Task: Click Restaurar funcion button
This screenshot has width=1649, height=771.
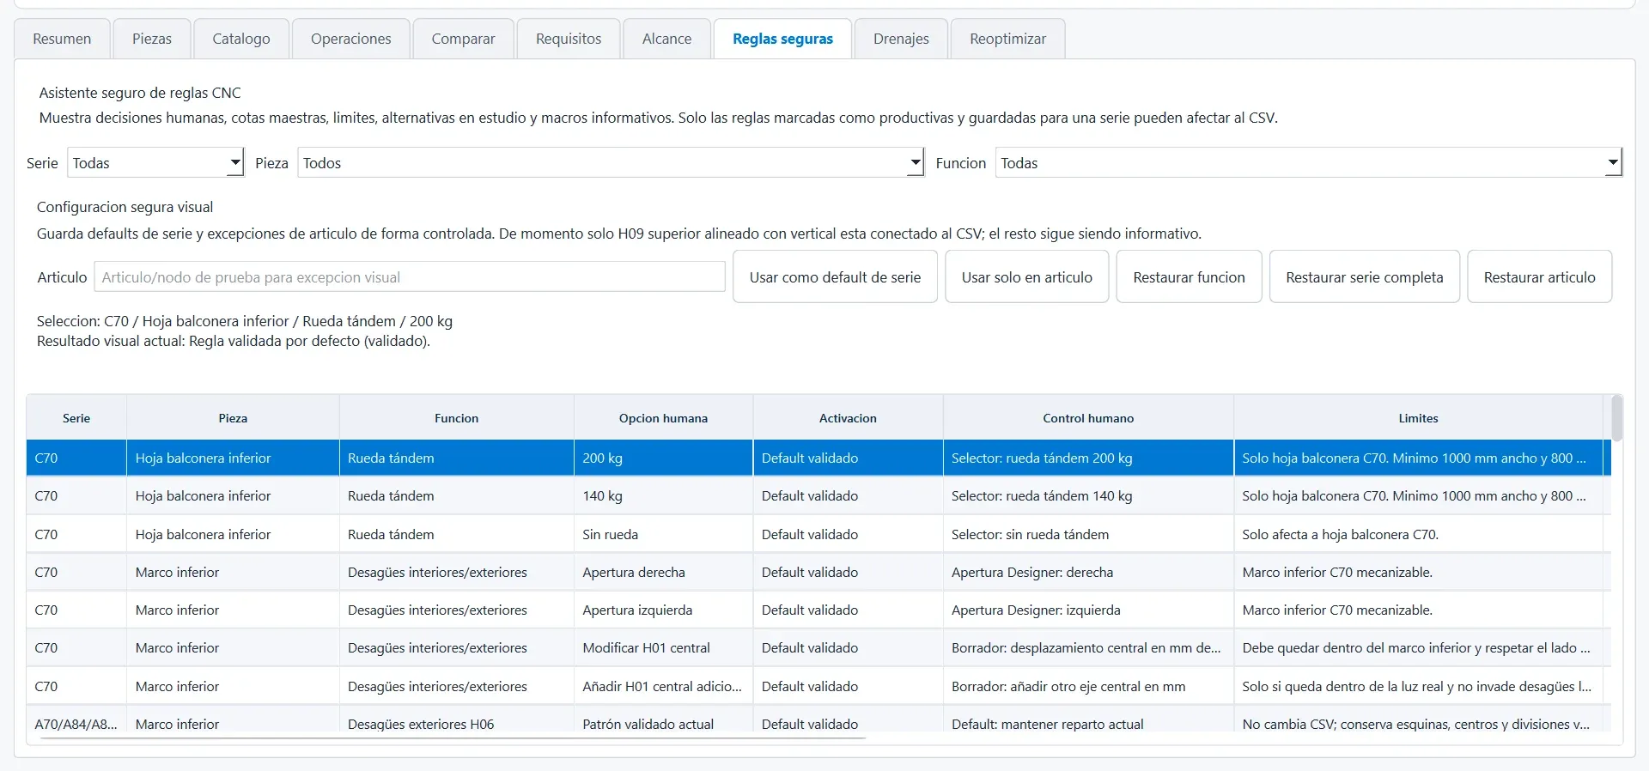Action: [x=1190, y=276]
